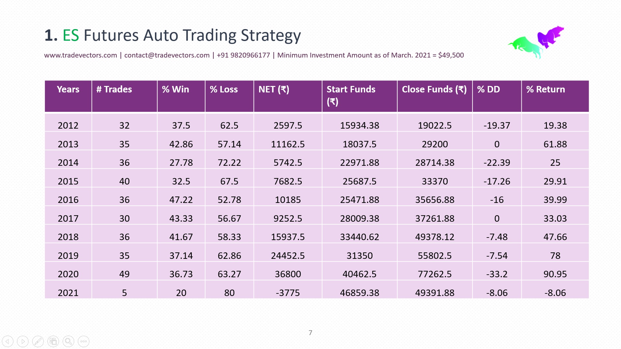Advance to next slide arrow
The width and height of the screenshot is (621, 349).
pos(23,341)
